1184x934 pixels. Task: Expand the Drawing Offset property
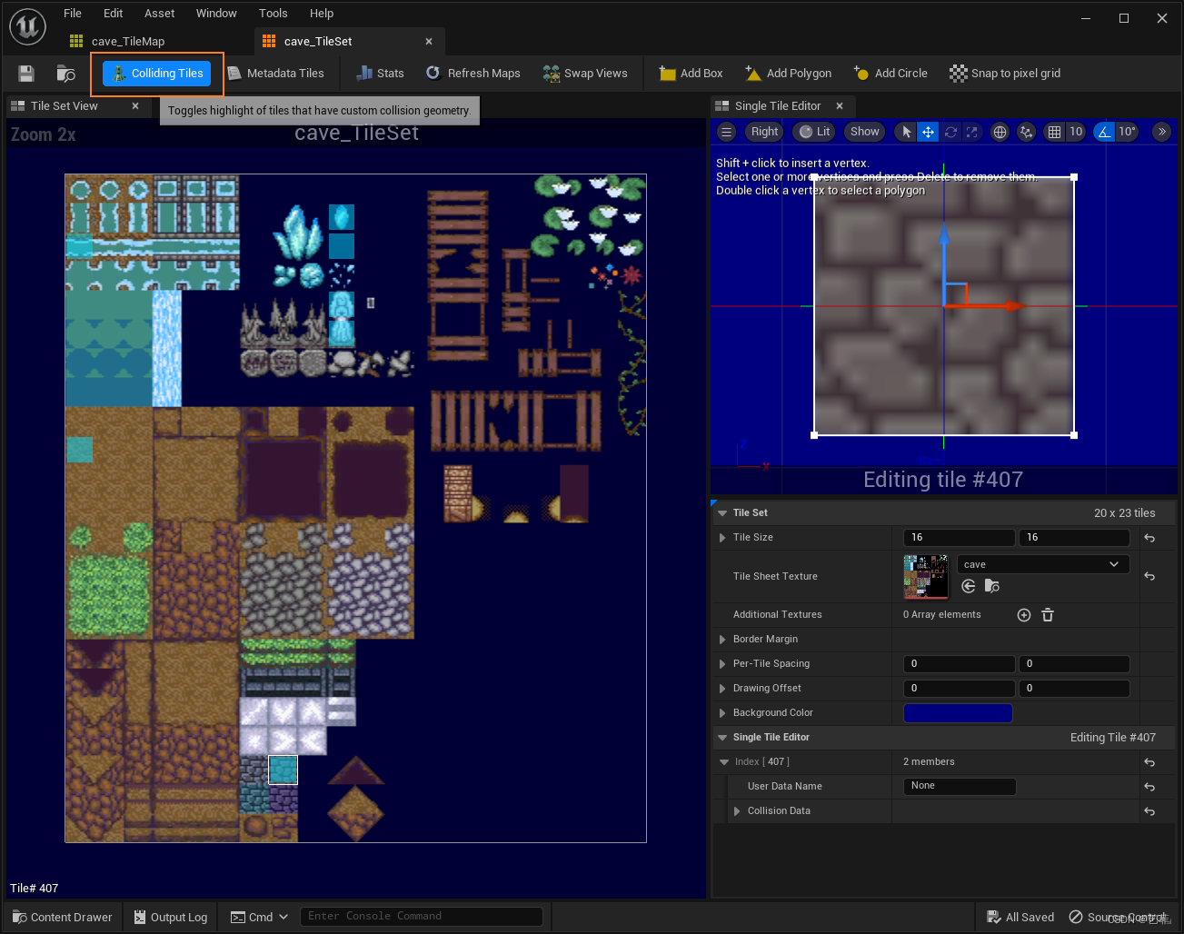[722, 689]
